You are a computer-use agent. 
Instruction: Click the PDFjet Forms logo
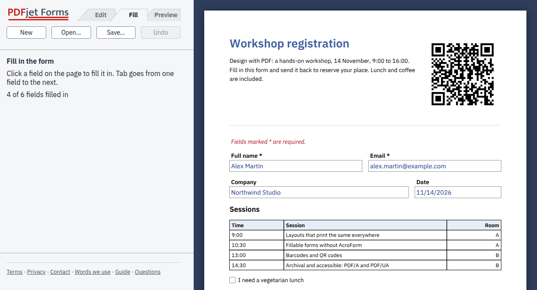tap(38, 14)
